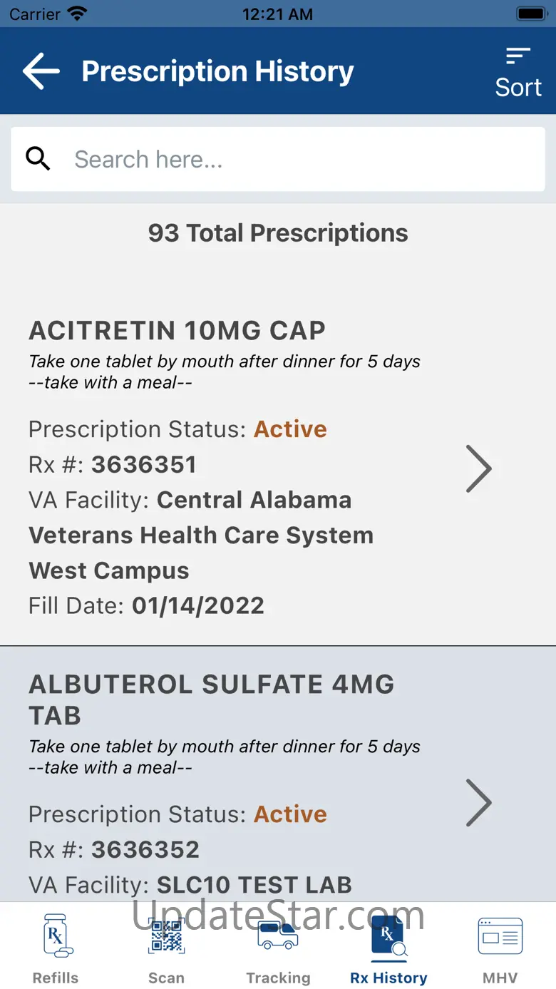Switch to the Refills tab label
The height and width of the screenshot is (989, 556).
pyautogui.click(x=56, y=978)
